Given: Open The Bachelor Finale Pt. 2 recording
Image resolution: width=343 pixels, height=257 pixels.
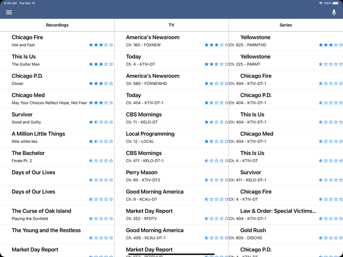Looking at the screenshot, I should (57, 157).
